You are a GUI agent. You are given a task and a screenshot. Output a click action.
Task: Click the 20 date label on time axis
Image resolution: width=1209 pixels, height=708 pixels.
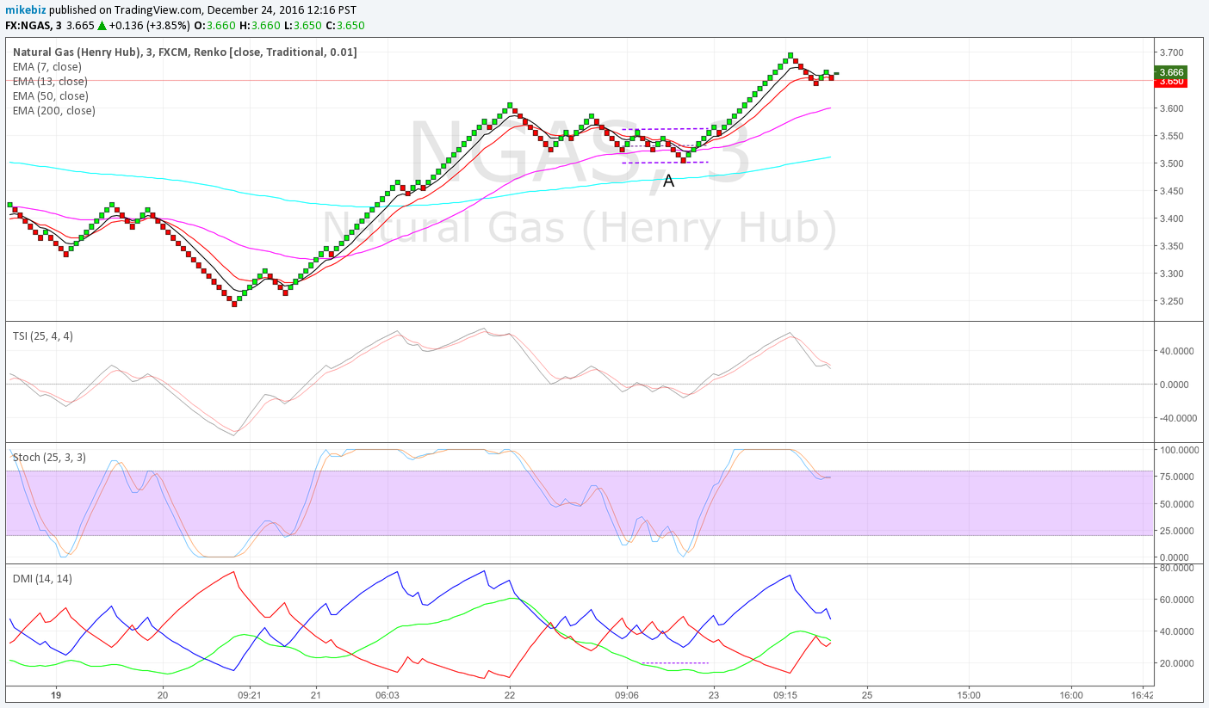pyautogui.click(x=163, y=694)
